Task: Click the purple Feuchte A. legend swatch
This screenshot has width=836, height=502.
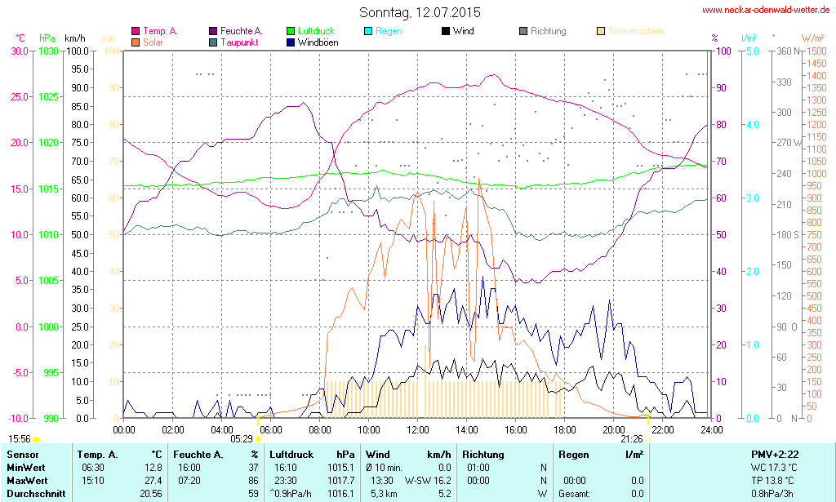Action: (x=214, y=31)
